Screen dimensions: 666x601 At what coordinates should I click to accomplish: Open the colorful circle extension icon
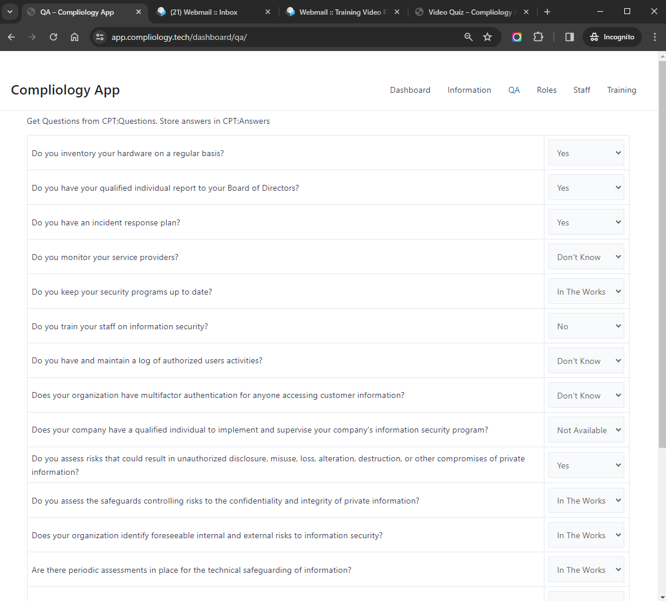(x=516, y=37)
